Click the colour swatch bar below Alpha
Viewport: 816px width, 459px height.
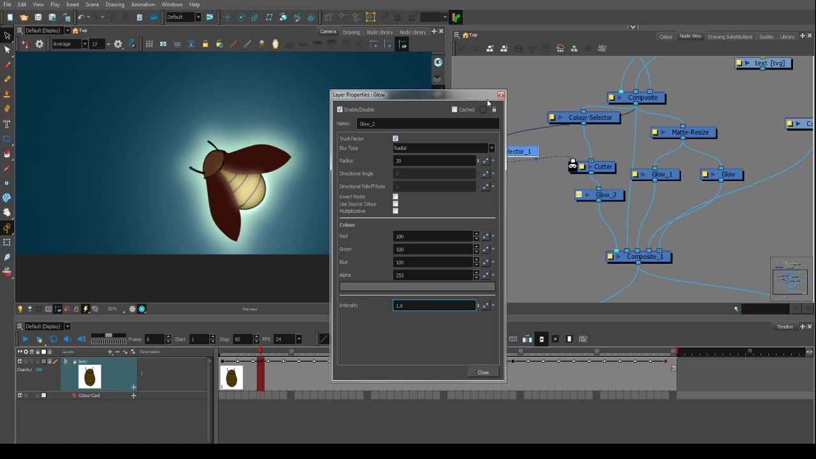tap(418, 287)
